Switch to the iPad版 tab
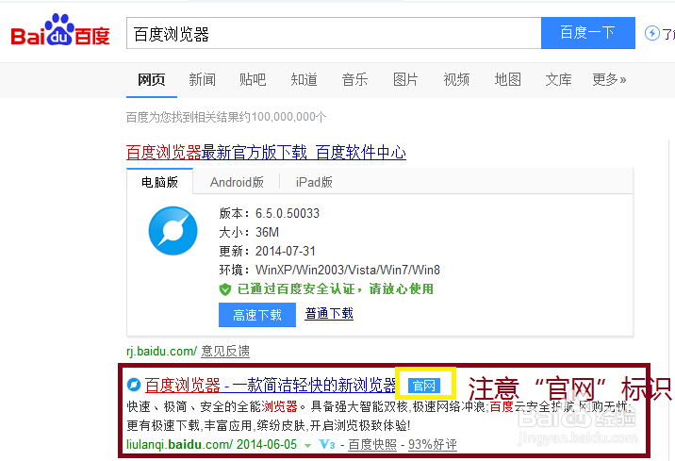The height and width of the screenshot is (461, 675). click(x=314, y=182)
